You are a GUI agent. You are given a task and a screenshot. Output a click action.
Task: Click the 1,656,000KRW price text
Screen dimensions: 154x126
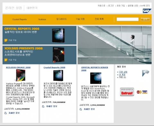(22, 109)
